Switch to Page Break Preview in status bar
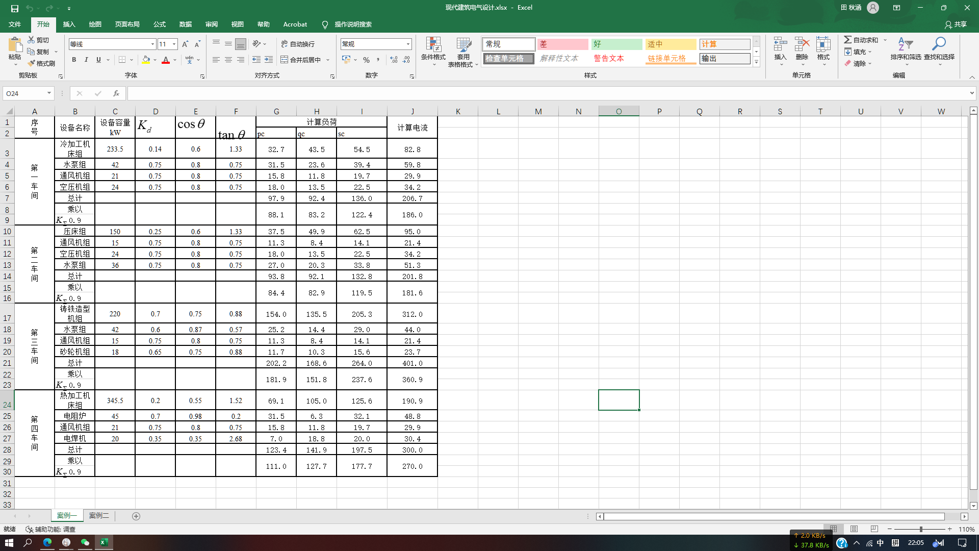 (x=874, y=529)
